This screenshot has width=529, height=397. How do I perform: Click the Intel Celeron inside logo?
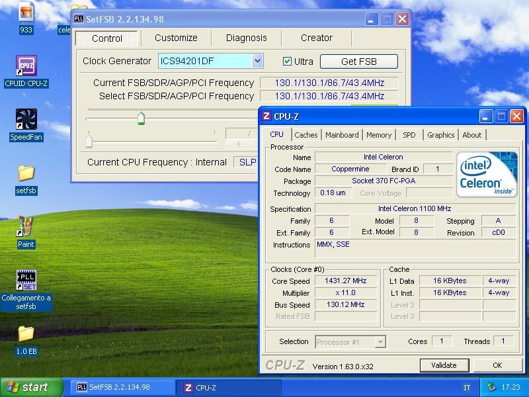click(486, 175)
